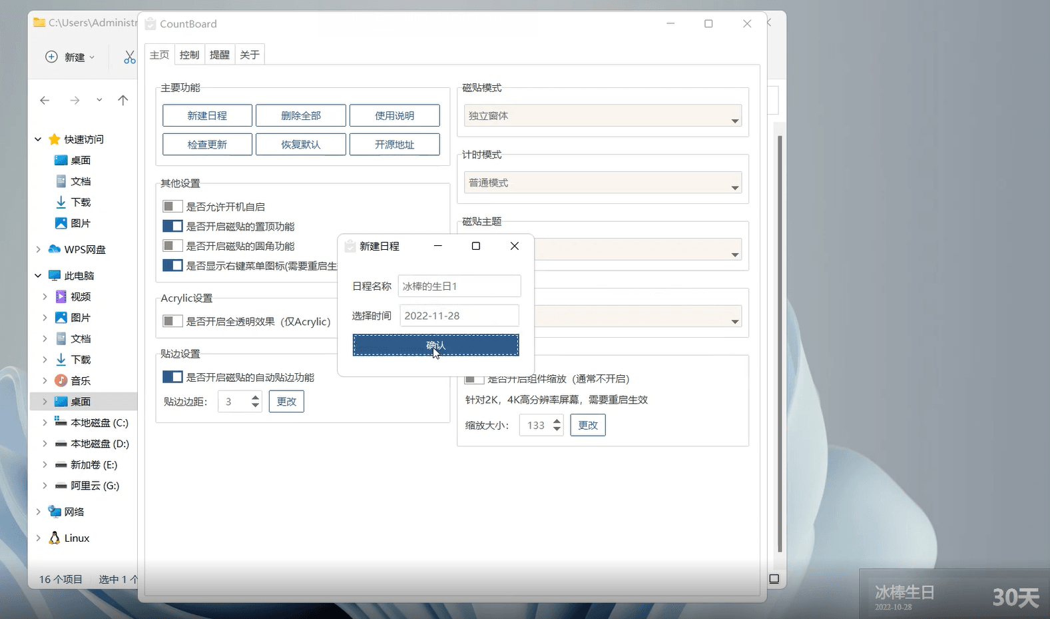Click the cut scissors icon in Explorer
Image resolution: width=1050 pixels, height=619 pixels.
point(129,57)
